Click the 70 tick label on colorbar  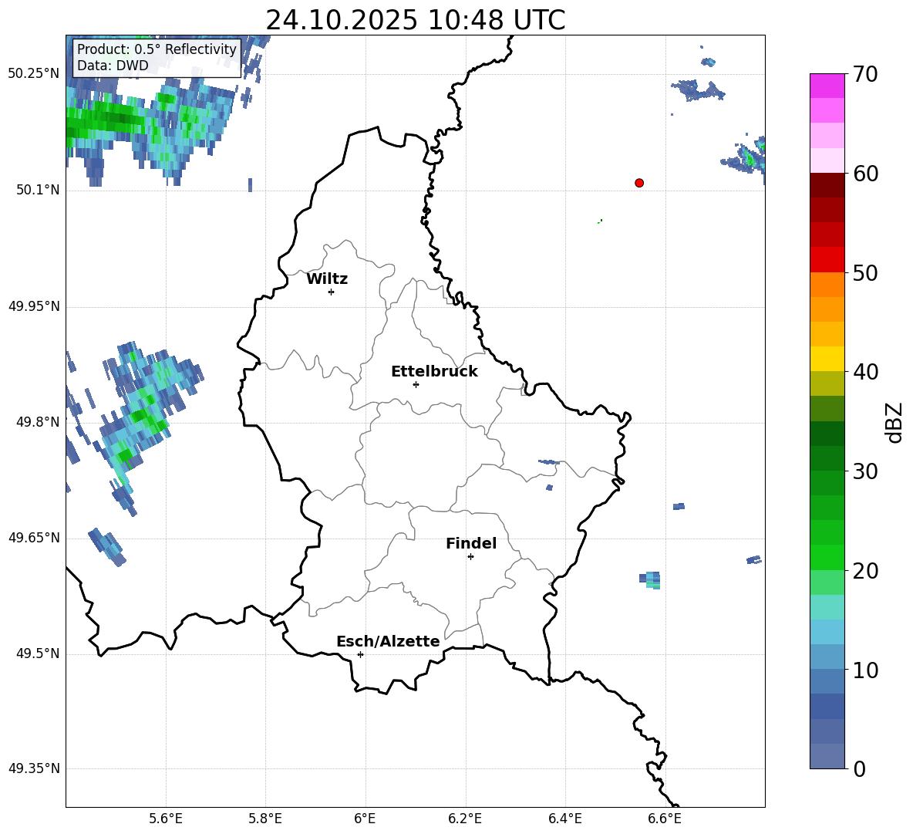[x=864, y=75]
